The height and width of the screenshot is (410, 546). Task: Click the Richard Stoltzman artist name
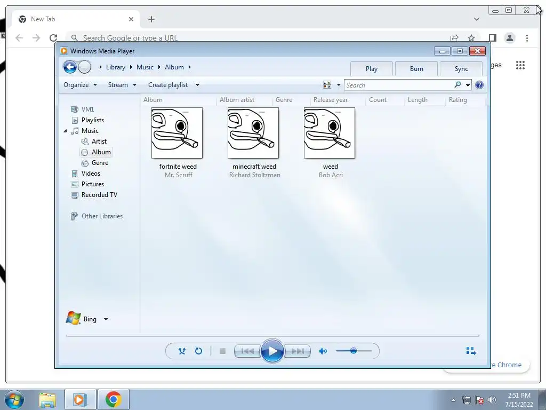[254, 175]
